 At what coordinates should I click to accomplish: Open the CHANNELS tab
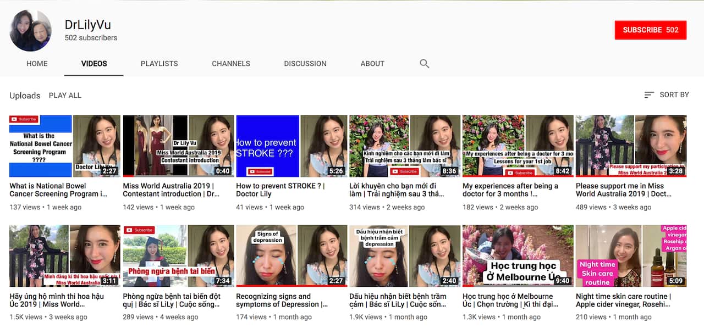tap(231, 63)
